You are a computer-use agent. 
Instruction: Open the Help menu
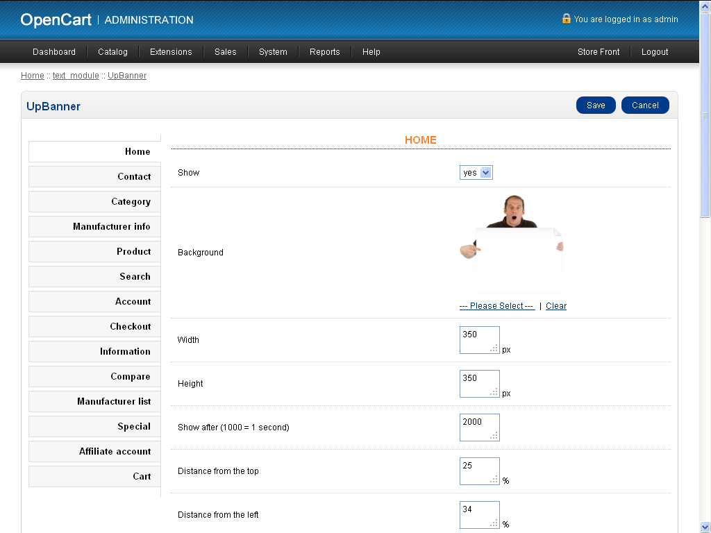[x=371, y=51]
